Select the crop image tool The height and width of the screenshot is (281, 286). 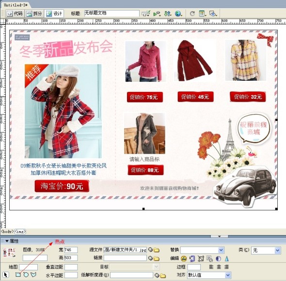(x=201, y=259)
